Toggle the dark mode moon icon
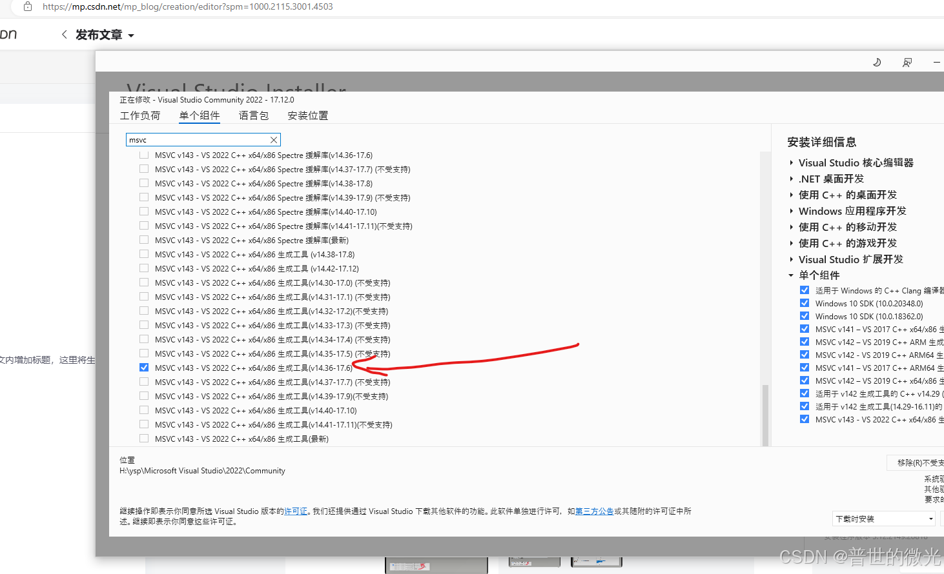This screenshot has height=574, width=944. click(x=877, y=63)
